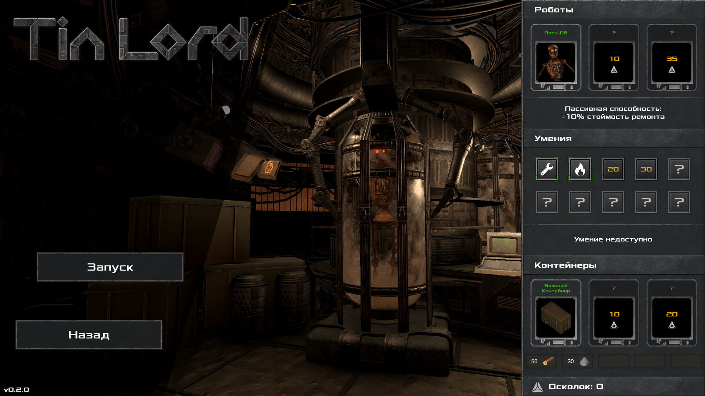Click the middle locked skill in bottom row
This screenshot has width=705, height=396.
click(613, 202)
